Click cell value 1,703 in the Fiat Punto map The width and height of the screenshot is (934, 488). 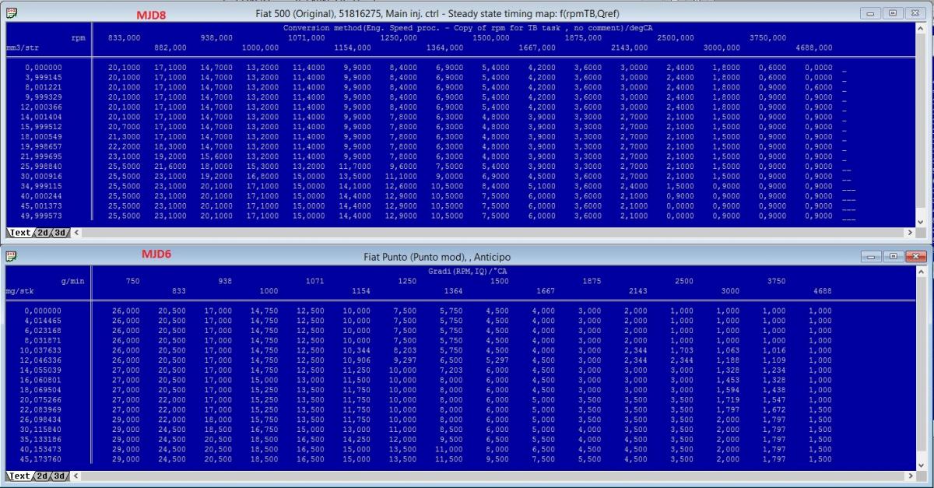point(682,350)
